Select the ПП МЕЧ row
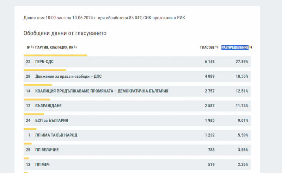Image resolution: width=282 pixels, height=173 pixels. click(137, 165)
